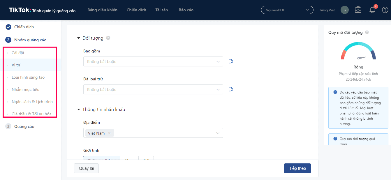Click the Địa điểm location field
391x180 pixels.
(x=163, y=133)
